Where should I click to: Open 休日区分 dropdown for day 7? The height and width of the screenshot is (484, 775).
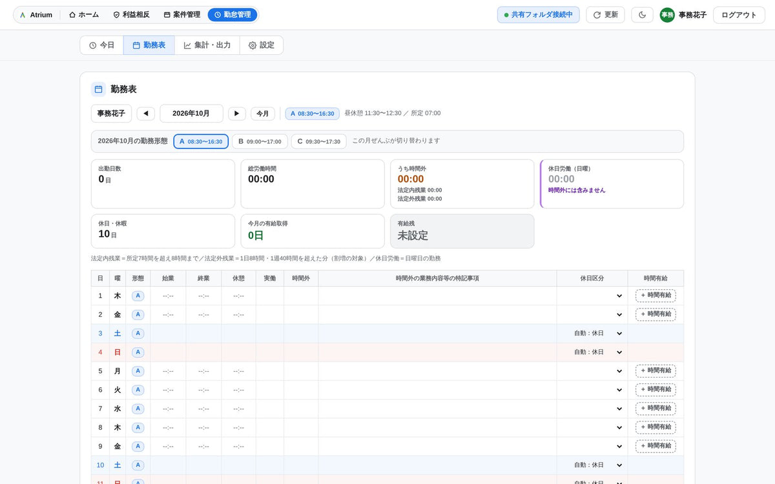[x=592, y=408]
